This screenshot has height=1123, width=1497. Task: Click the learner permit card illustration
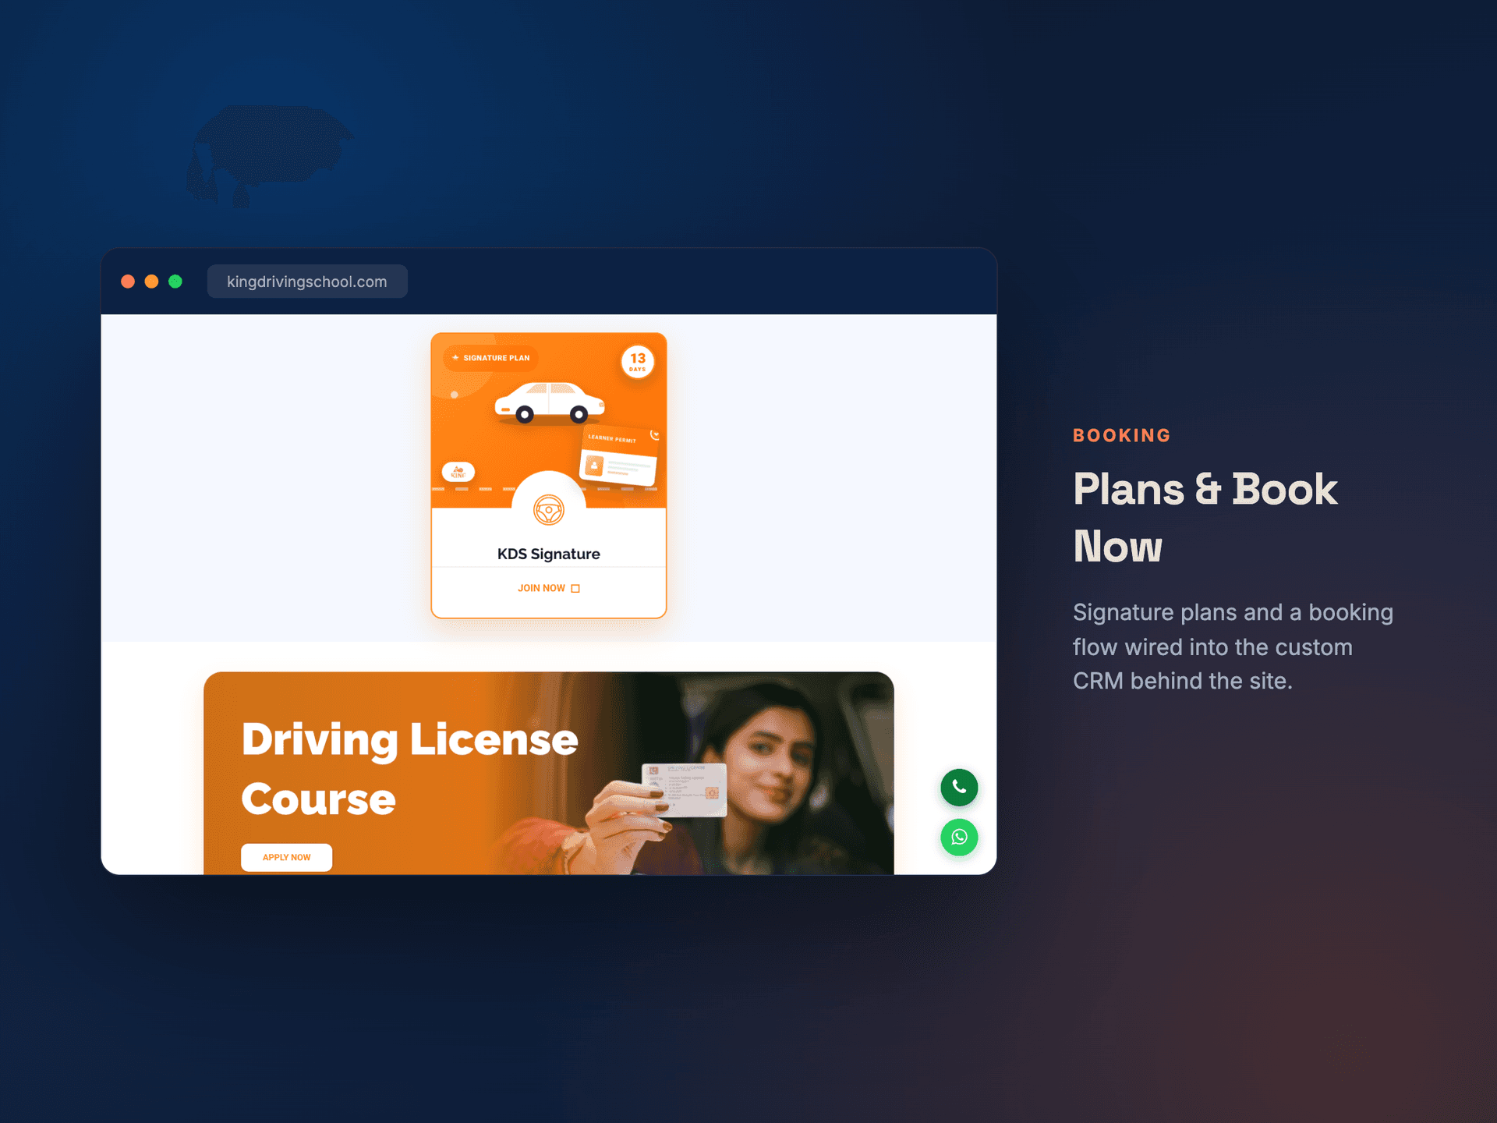coord(619,456)
